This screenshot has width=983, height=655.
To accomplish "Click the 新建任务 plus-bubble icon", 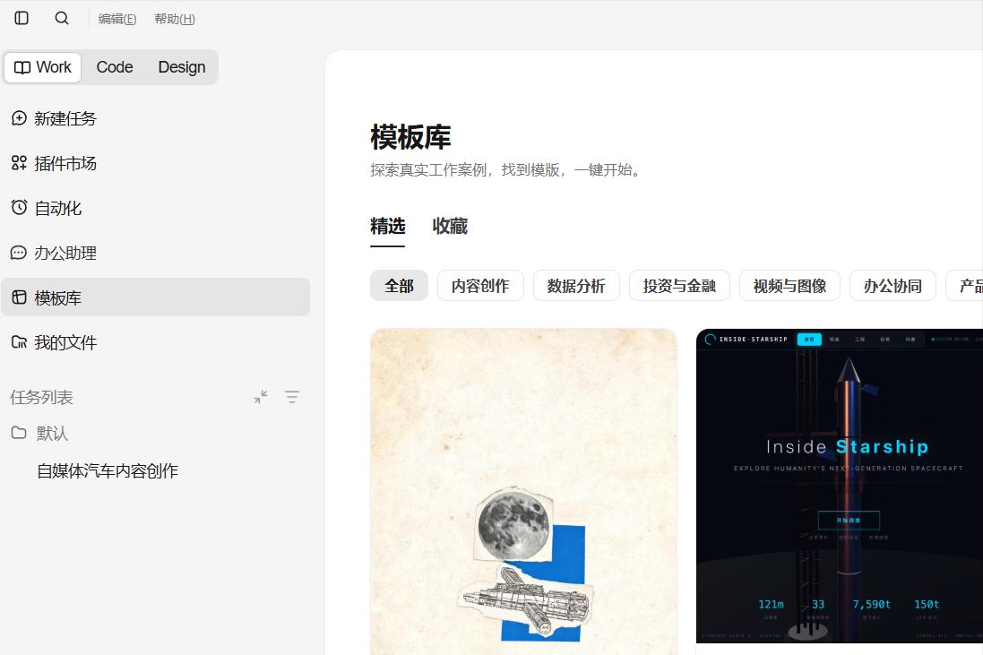I will tap(20, 118).
